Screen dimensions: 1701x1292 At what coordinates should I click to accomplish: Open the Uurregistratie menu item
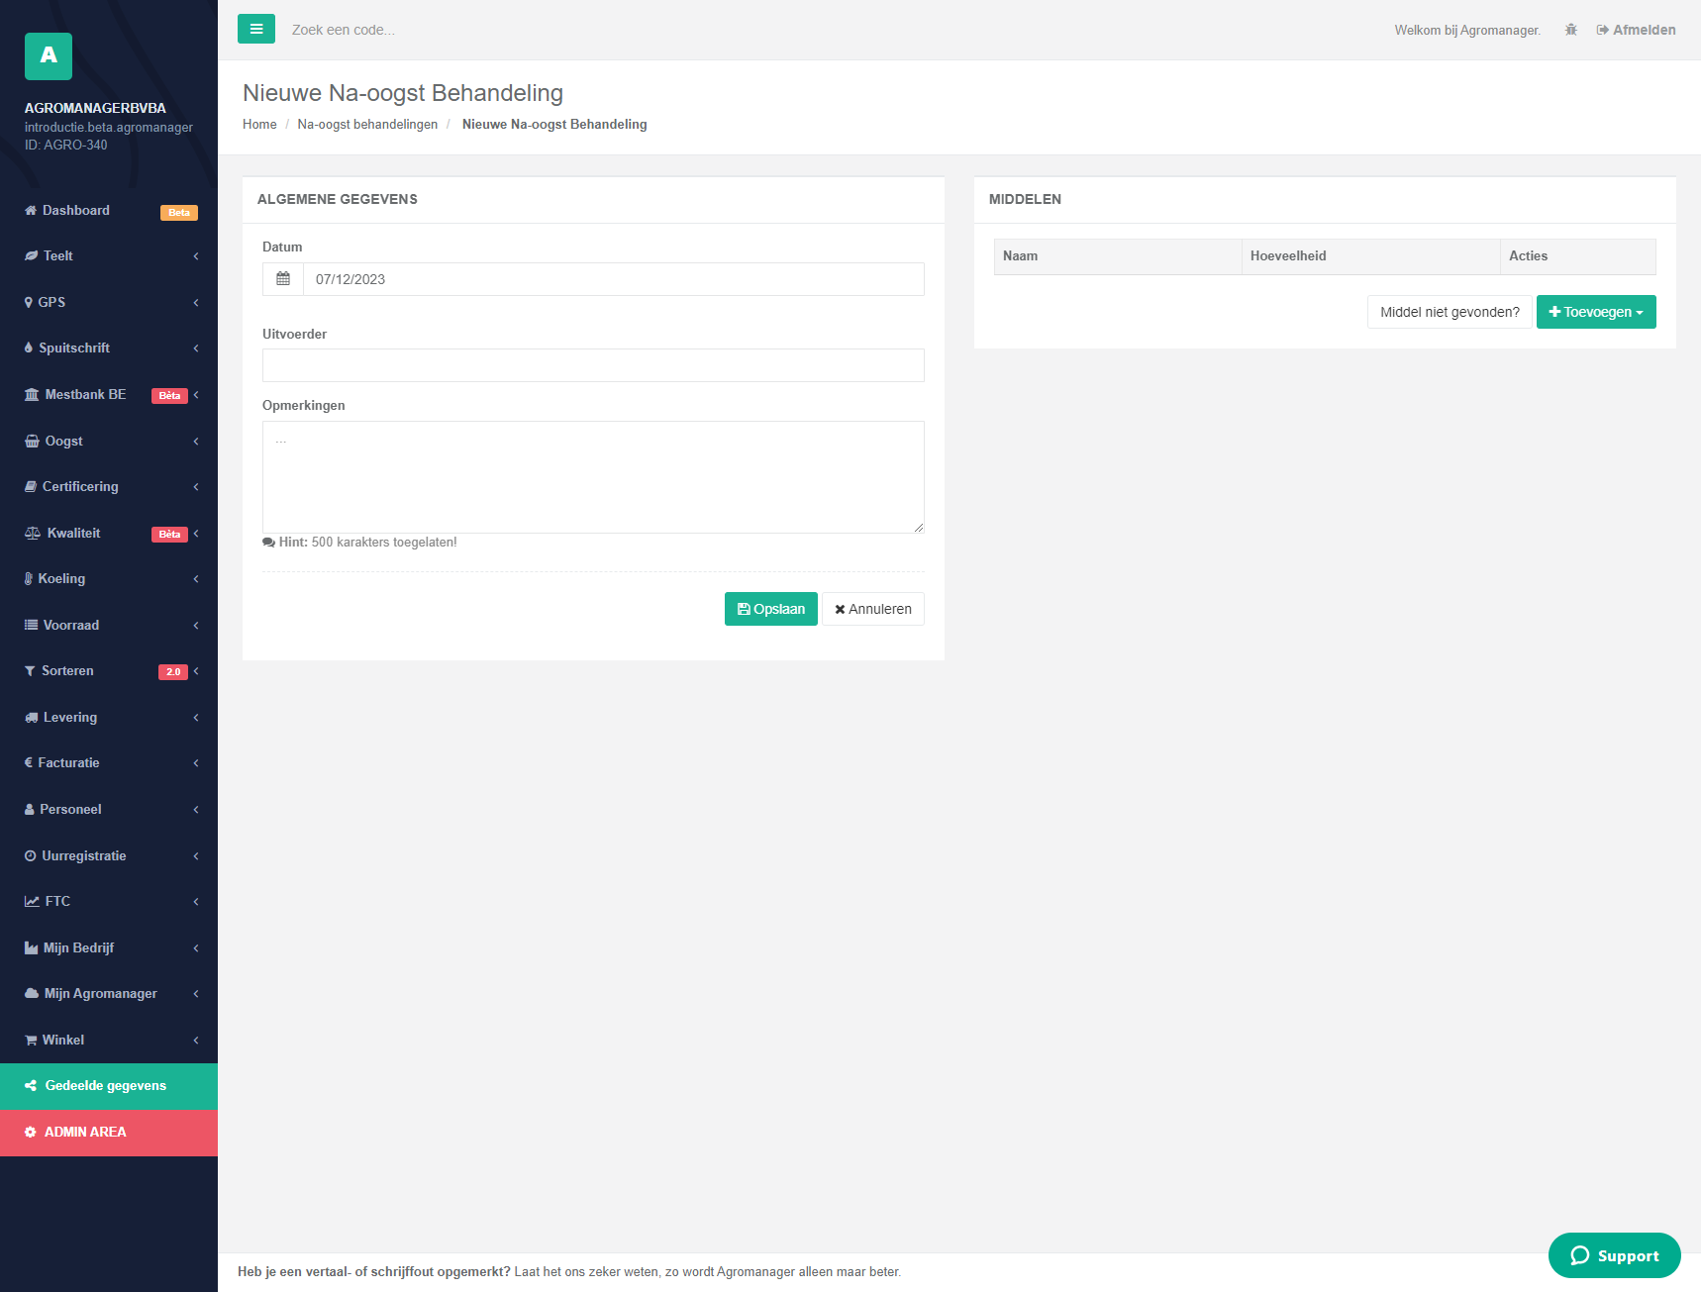(x=109, y=855)
